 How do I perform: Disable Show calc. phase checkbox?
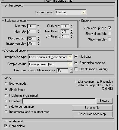pyautogui.click(x=109, y=28)
